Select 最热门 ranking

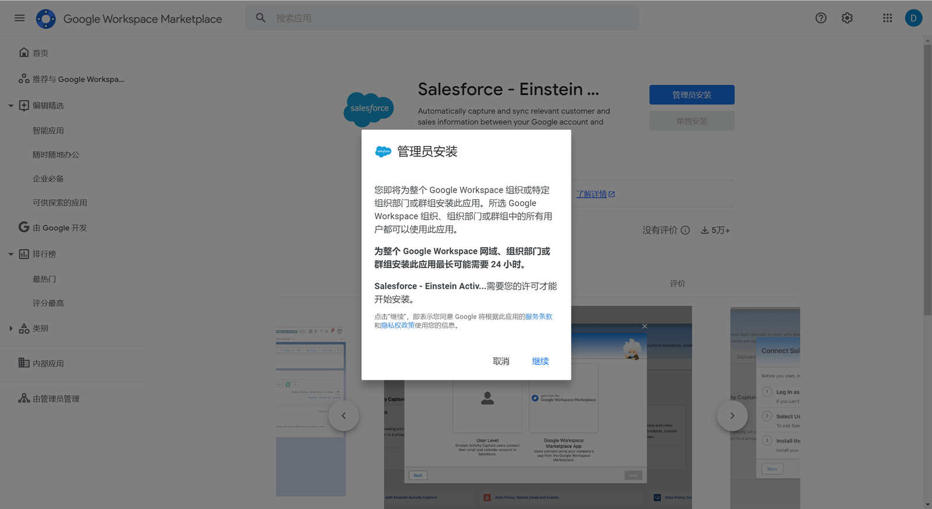pos(44,279)
